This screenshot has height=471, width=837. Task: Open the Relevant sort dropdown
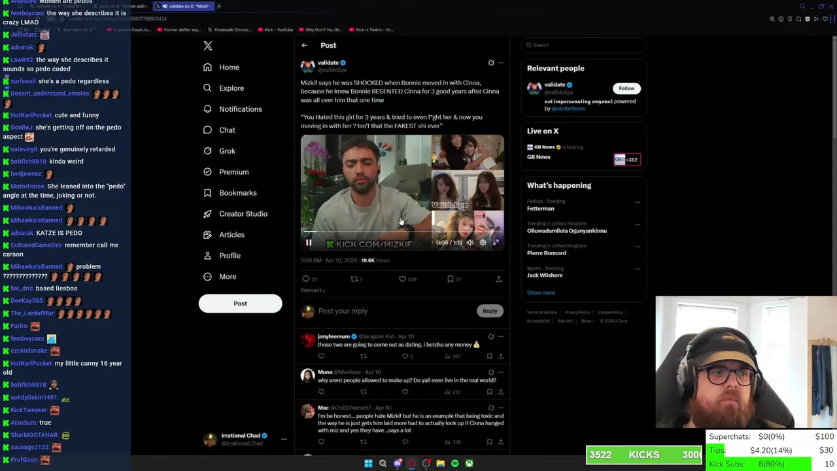point(313,290)
